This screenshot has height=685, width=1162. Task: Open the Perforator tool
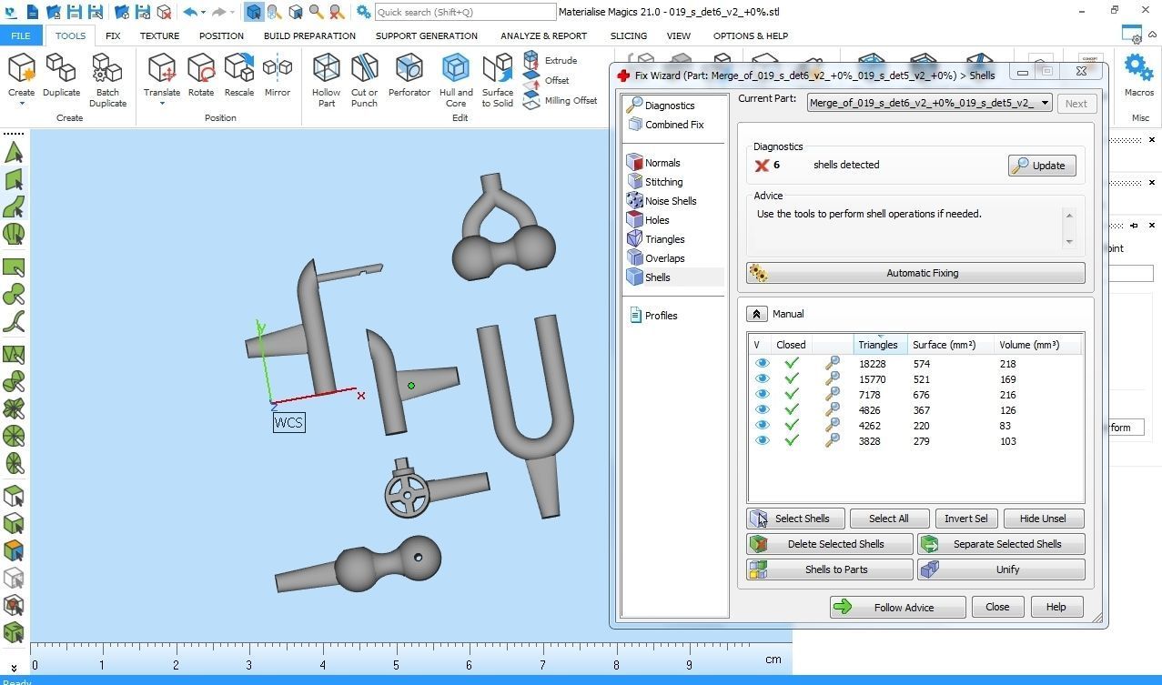pyautogui.click(x=409, y=75)
